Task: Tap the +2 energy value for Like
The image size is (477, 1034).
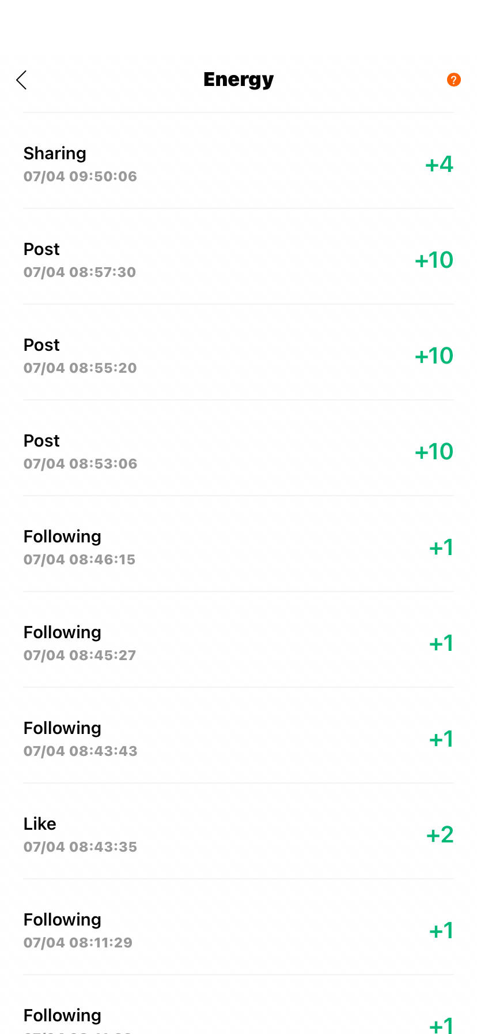Action: pyautogui.click(x=440, y=835)
